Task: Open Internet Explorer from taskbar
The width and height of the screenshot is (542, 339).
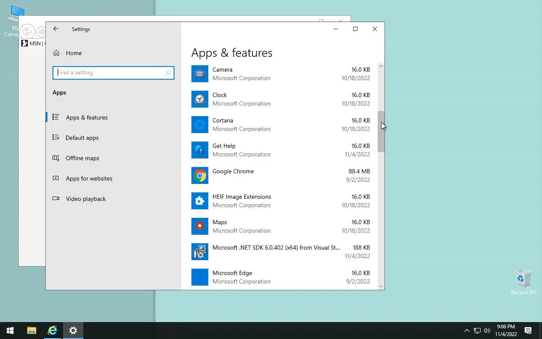Action: (x=53, y=331)
